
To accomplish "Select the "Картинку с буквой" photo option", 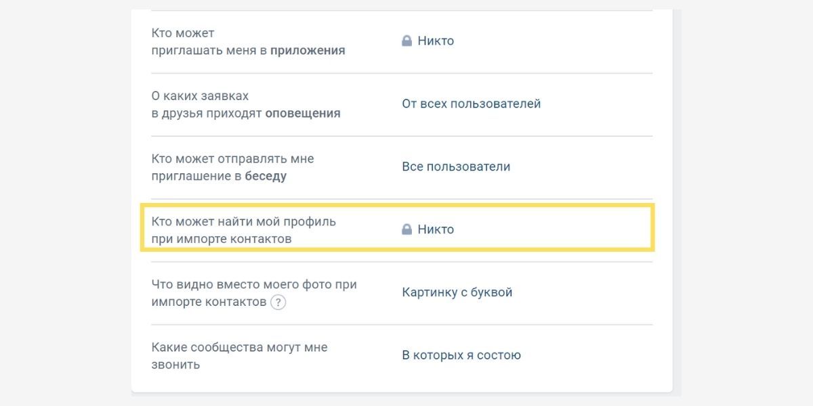I will coord(457,293).
